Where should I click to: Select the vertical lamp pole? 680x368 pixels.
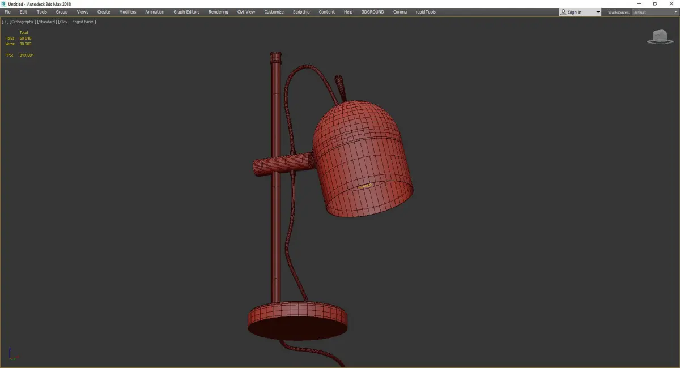[x=275, y=226]
